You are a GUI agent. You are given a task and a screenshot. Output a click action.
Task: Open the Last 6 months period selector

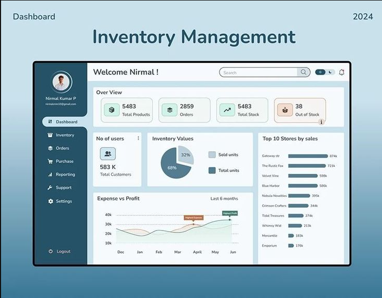point(224,199)
